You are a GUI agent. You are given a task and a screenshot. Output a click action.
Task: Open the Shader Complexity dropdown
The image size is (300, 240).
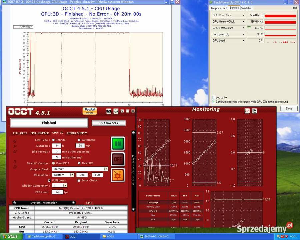pyautogui.click(x=65, y=185)
